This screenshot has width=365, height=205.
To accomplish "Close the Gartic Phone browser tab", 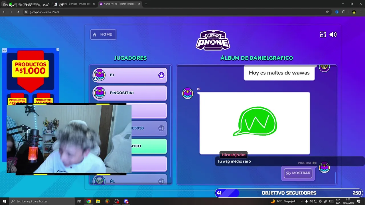I will [x=139, y=4].
